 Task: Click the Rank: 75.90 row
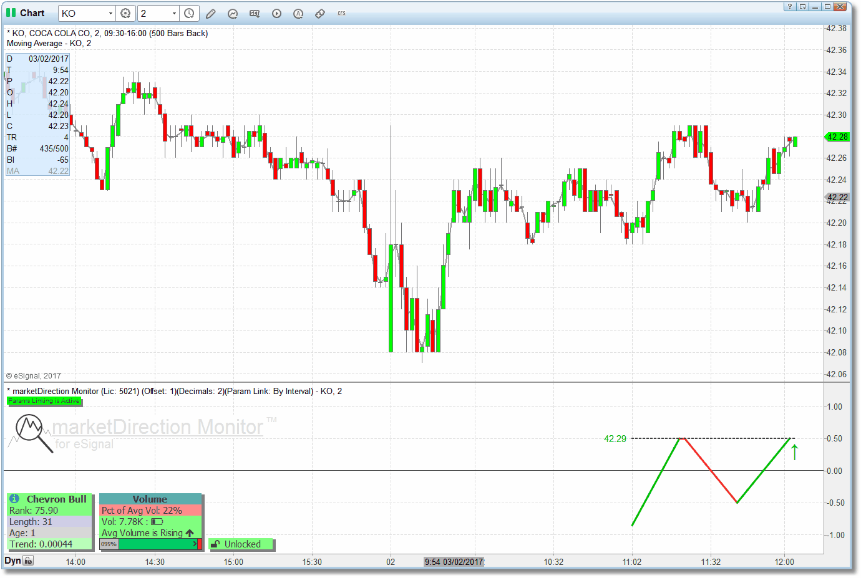pos(50,511)
